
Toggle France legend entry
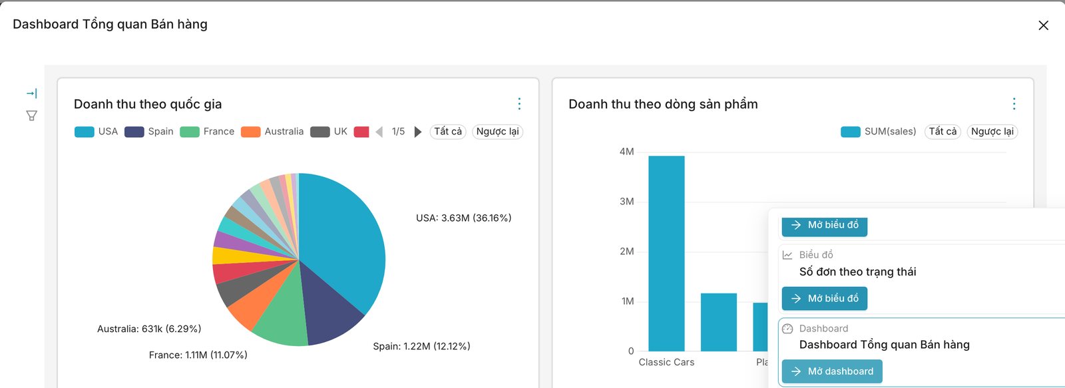207,132
